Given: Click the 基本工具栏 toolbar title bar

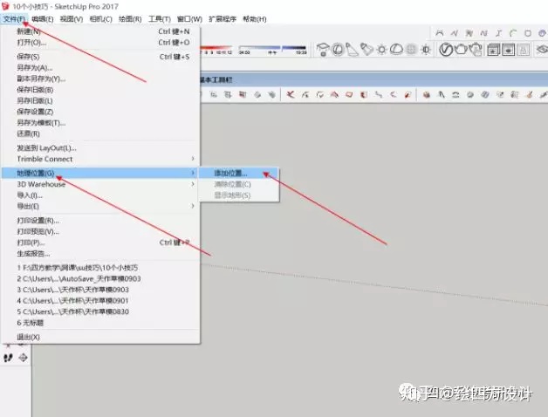Looking at the screenshot, I should [373, 79].
